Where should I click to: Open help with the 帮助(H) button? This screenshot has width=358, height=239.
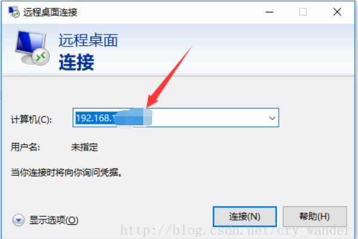(314, 216)
